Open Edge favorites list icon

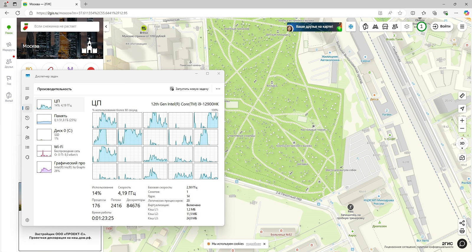pyautogui.click(x=424, y=13)
